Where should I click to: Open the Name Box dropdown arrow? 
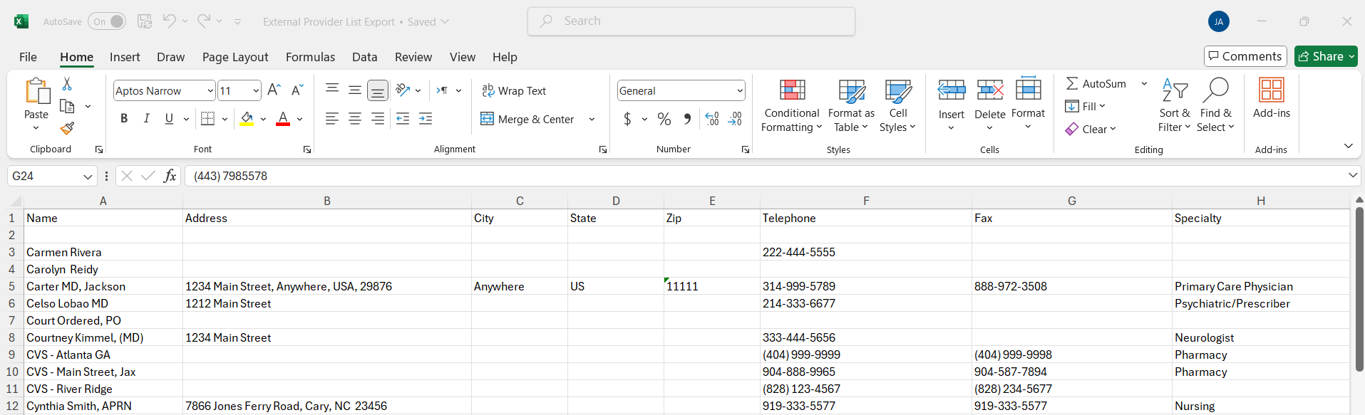(x=88, y=176)
